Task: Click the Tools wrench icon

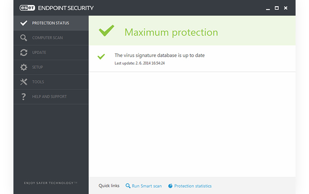Action: point(24,82)
